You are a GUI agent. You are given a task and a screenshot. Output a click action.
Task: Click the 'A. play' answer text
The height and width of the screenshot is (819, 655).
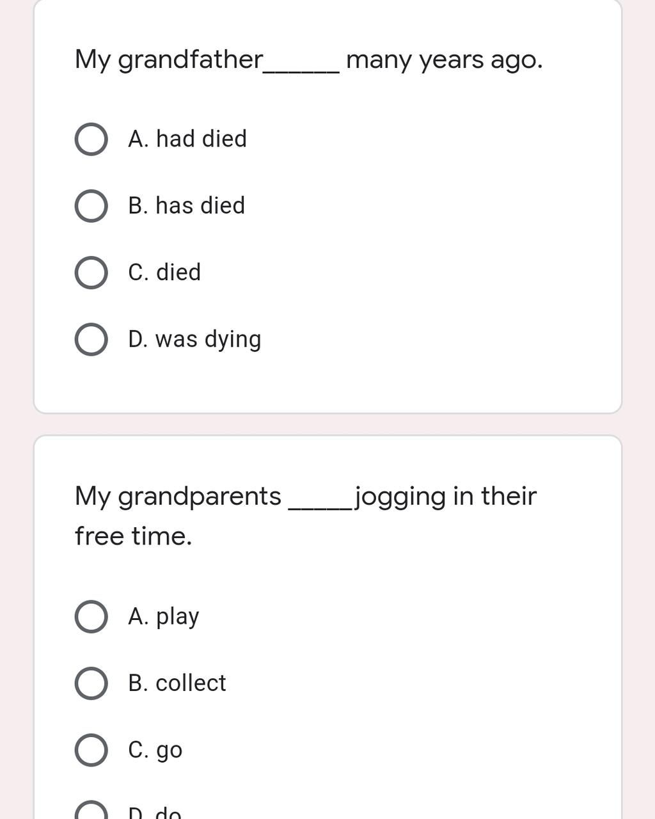164,617
